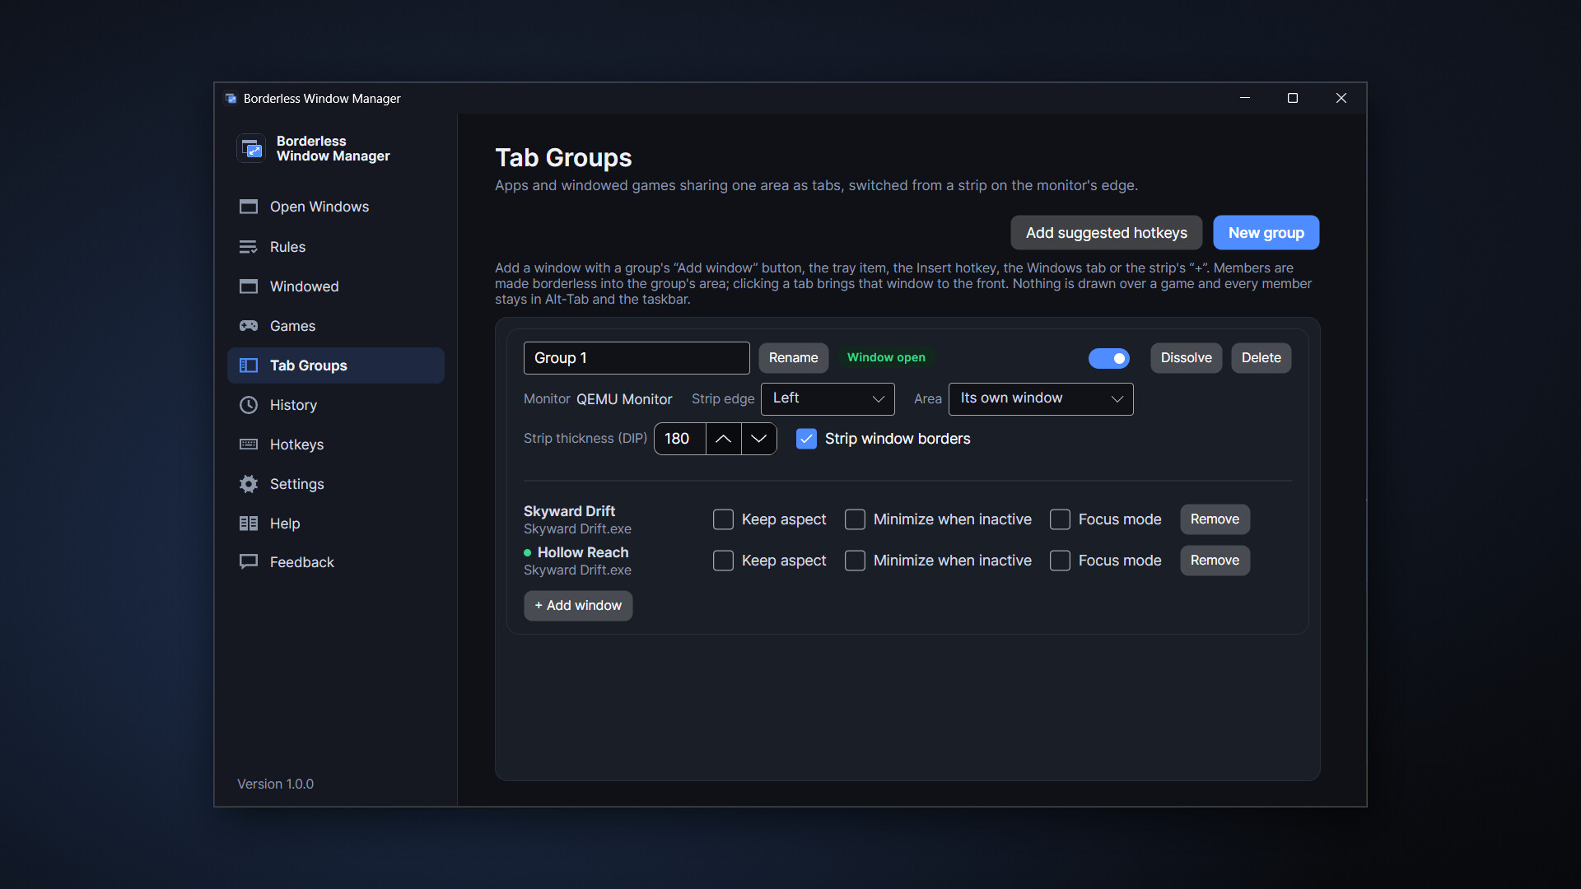1581x889 pixels.
Task: Go to the Games section
Action: (336, 326)
